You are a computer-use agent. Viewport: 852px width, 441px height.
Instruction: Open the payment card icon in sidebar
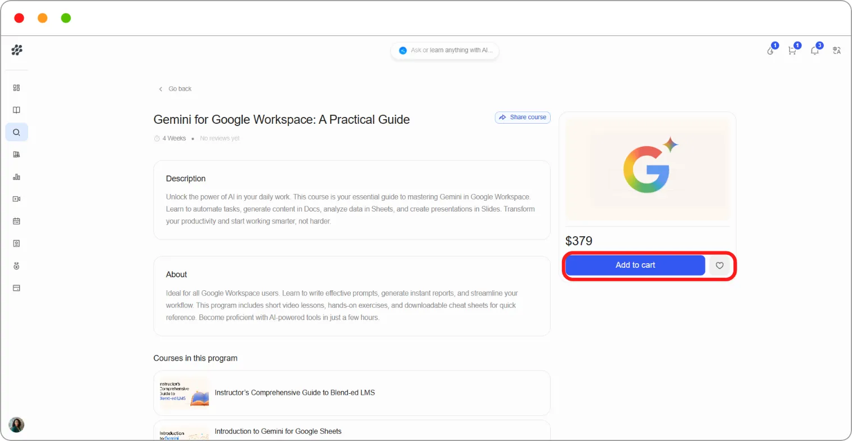point(16,288)
